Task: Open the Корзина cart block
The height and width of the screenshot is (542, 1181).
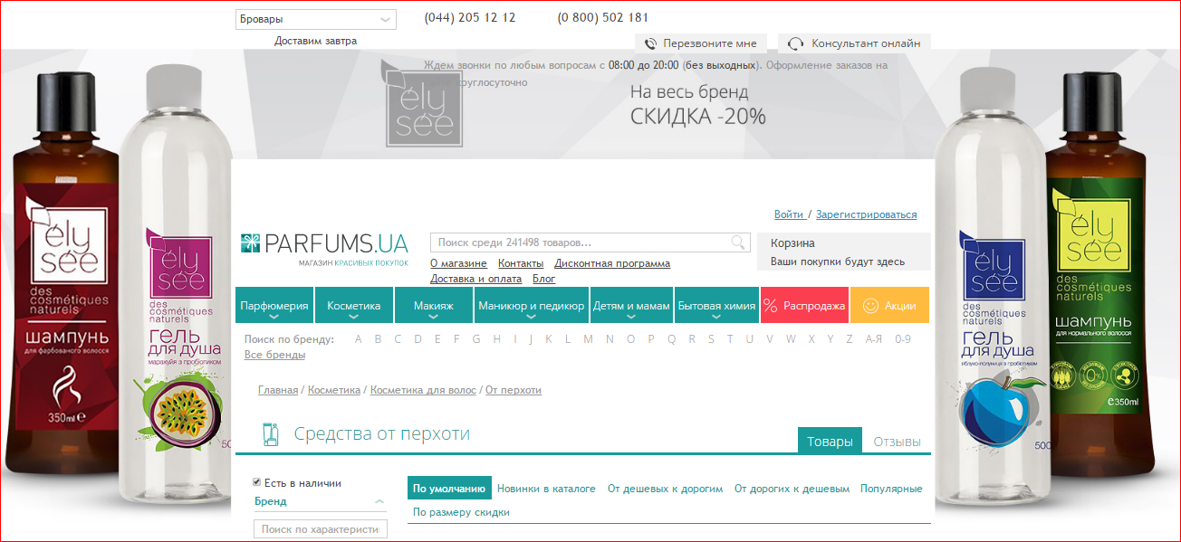Action: click(x=844, y=252)
